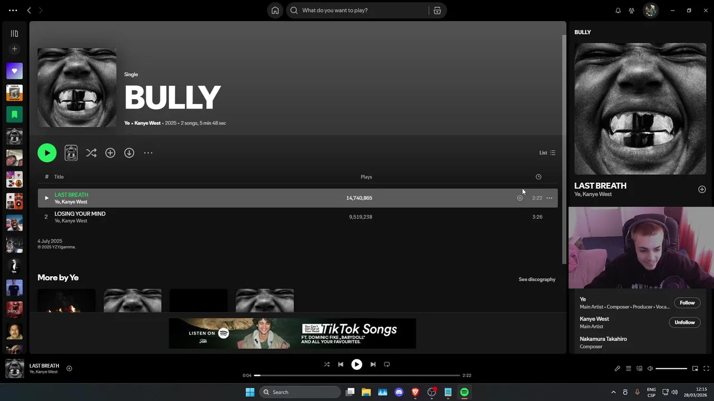
Task: Open the large BULLY artwork in right panel
Action: click(640, 109)
